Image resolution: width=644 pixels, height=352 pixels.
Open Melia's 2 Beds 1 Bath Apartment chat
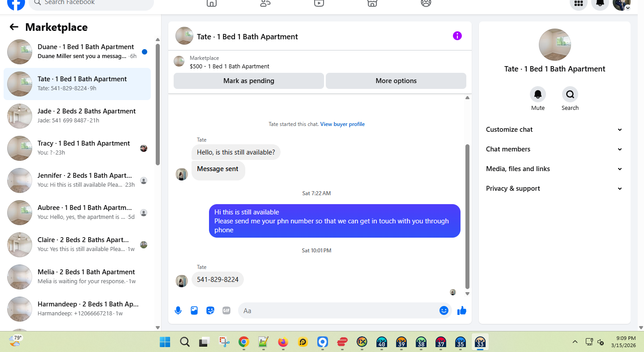tap(77, 277)
